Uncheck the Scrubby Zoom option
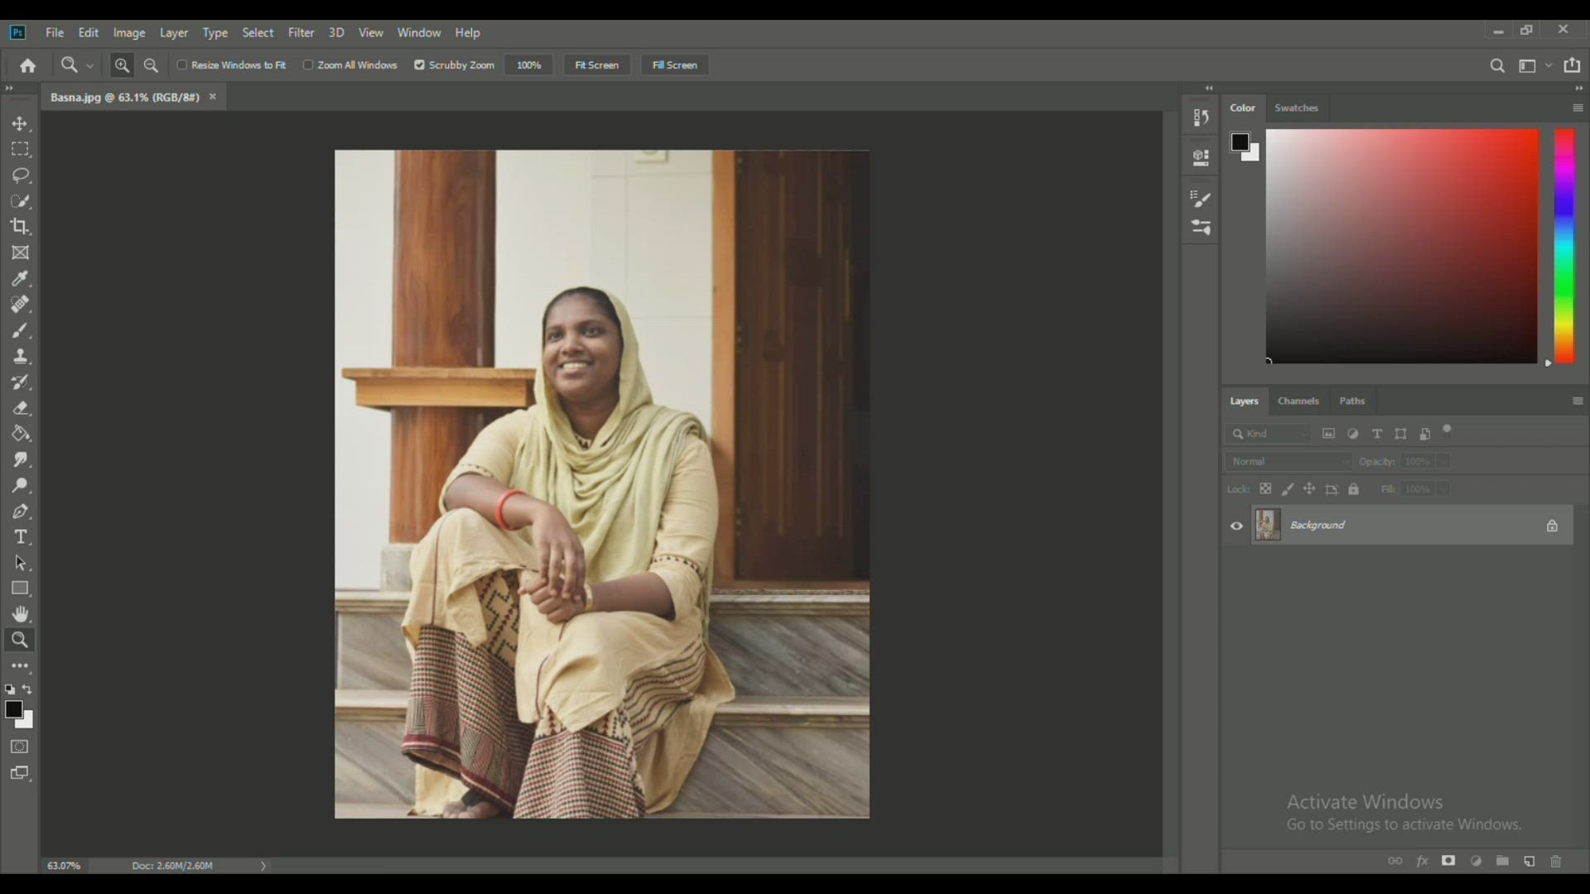The width and height of the screenshot is (1590, 894). (x=421, y=65)
